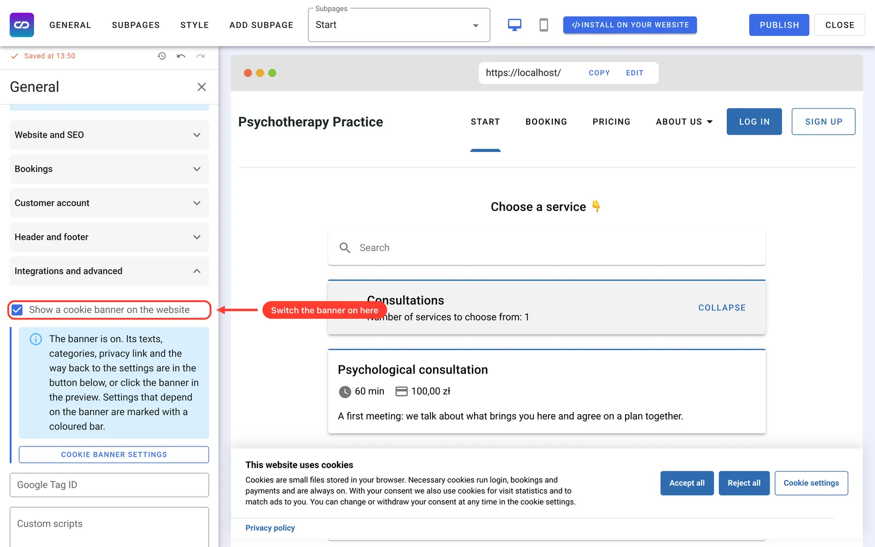Open the General menu
Screen dimensions: 875x547
point(71,25)
